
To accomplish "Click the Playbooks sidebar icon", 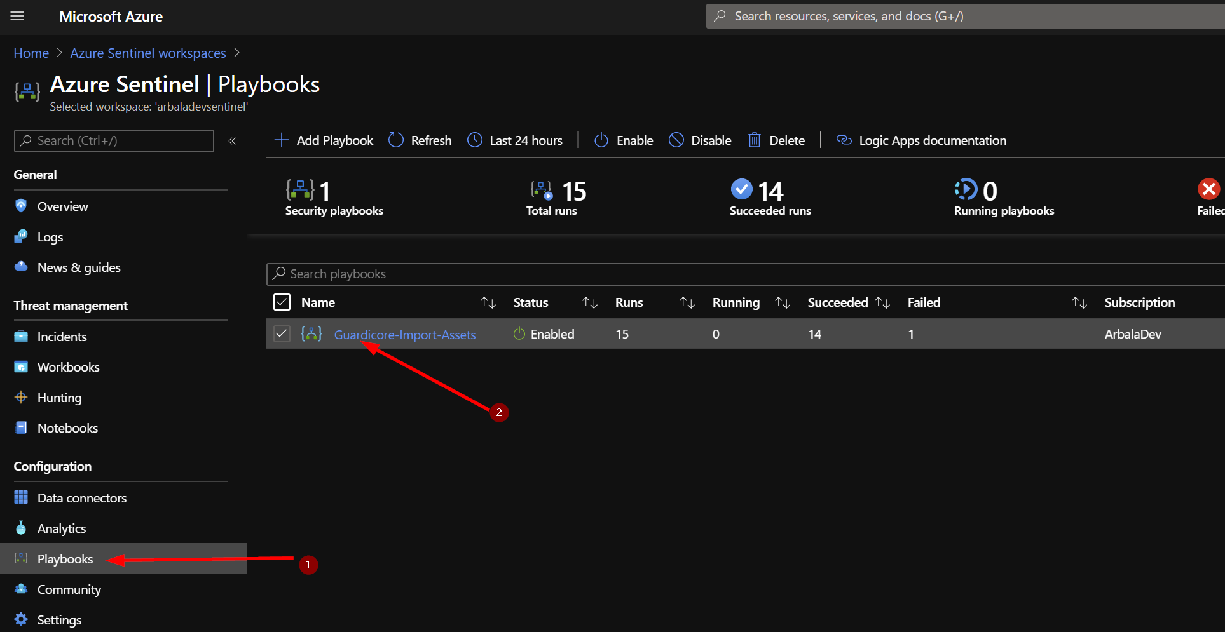I will (21, 558).
